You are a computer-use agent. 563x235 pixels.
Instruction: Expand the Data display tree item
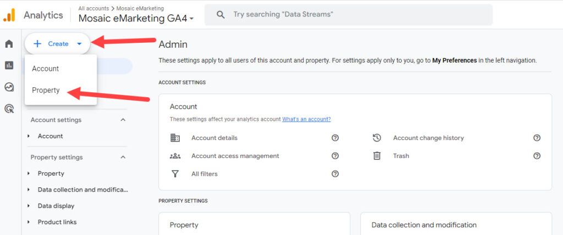pos(29,206)
